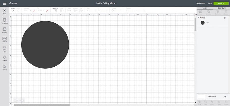
Task: Click the green Make It button
Action: pyautogui.click(x=221, y=3)
